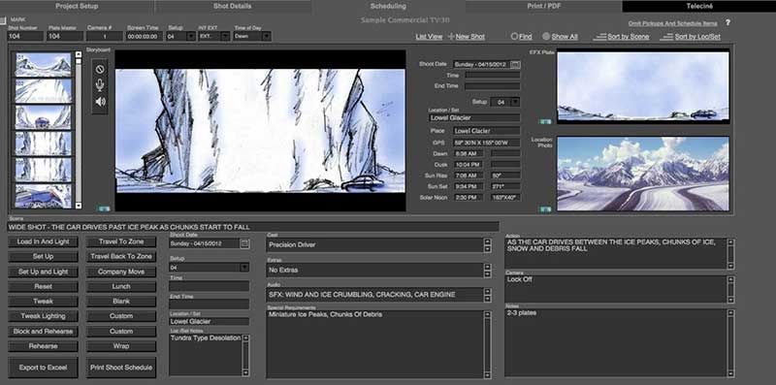Viewport: 776px width, 385px height.
Task: Switch to the Project Setup tab
Action: pyautogui.click(x=77, y=7)
